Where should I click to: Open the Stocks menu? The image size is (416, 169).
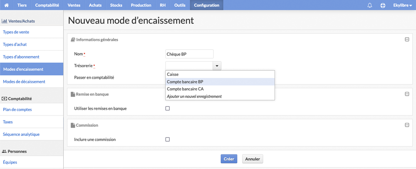(x=116, y=5)
